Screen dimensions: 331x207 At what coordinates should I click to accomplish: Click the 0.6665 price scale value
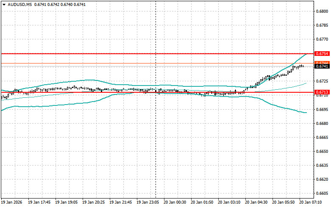pyautogui.click(x=322, y=138)
